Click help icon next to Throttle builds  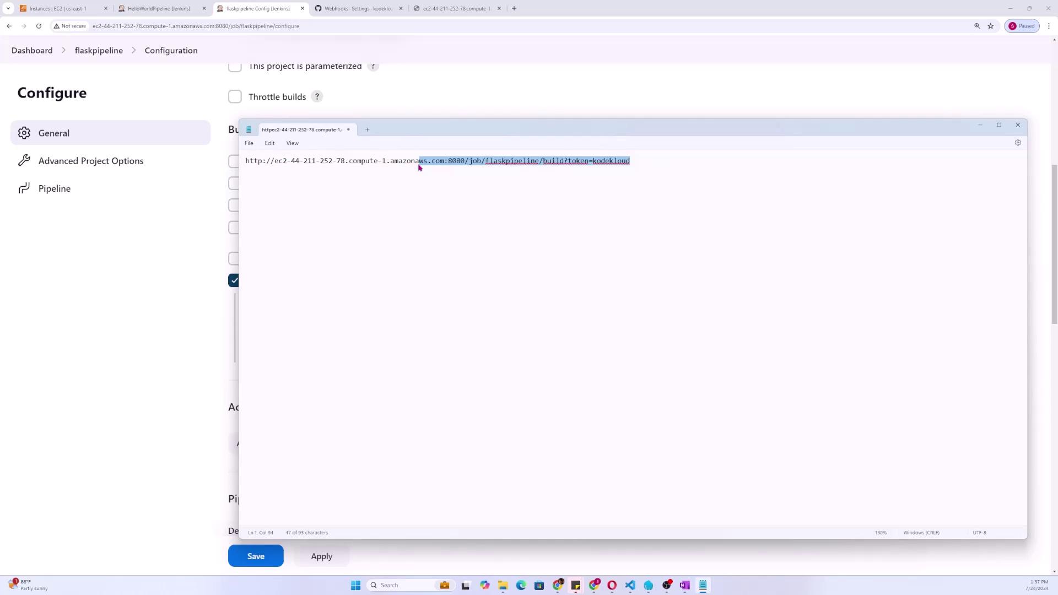317,96
